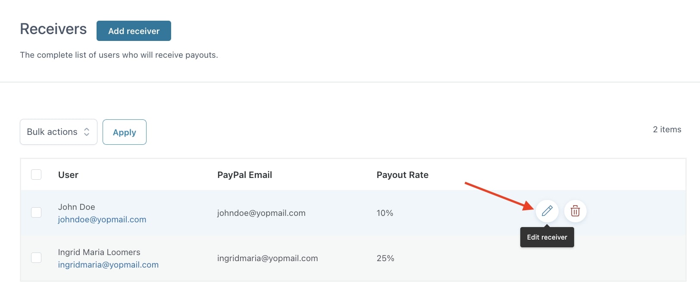Click the User column header
Viewport: 700px width, 293px height.
[x=68, y=175]
